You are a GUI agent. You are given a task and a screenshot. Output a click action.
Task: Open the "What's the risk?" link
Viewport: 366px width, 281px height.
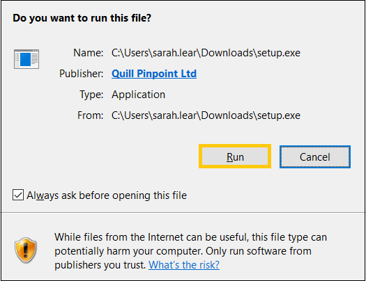point(184,265)
